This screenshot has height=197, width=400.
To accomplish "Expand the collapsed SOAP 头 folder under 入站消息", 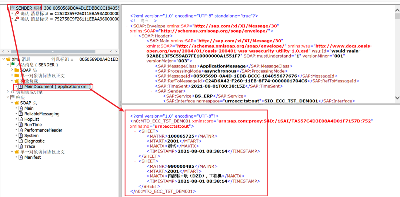I will tap(12, 70).
